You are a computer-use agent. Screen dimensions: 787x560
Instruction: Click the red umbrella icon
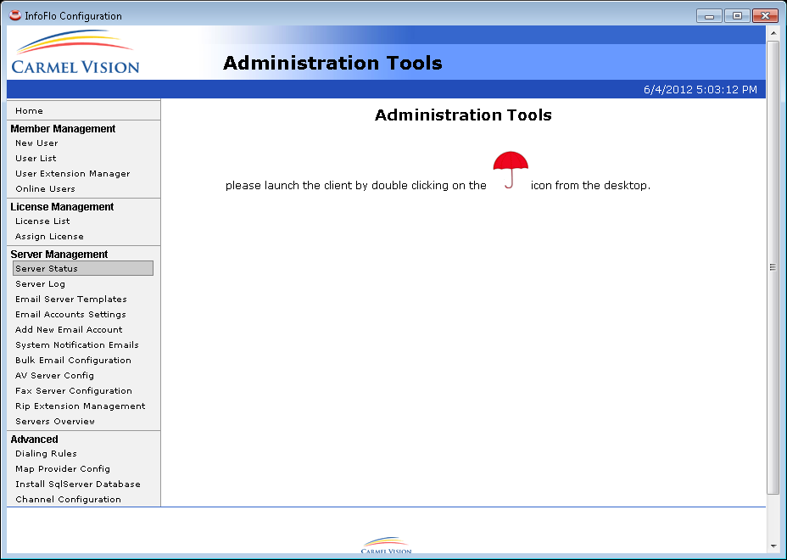(x=511, y=171)
